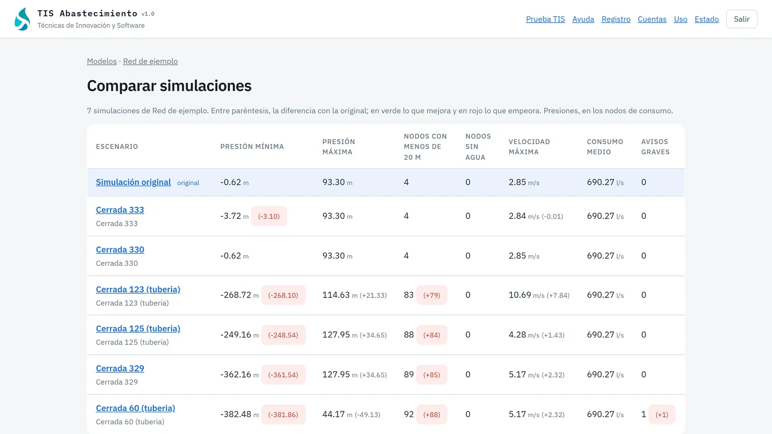Select the -362.16 m minimum pressure value
The image size is (772, 434).
coord(239,375)
